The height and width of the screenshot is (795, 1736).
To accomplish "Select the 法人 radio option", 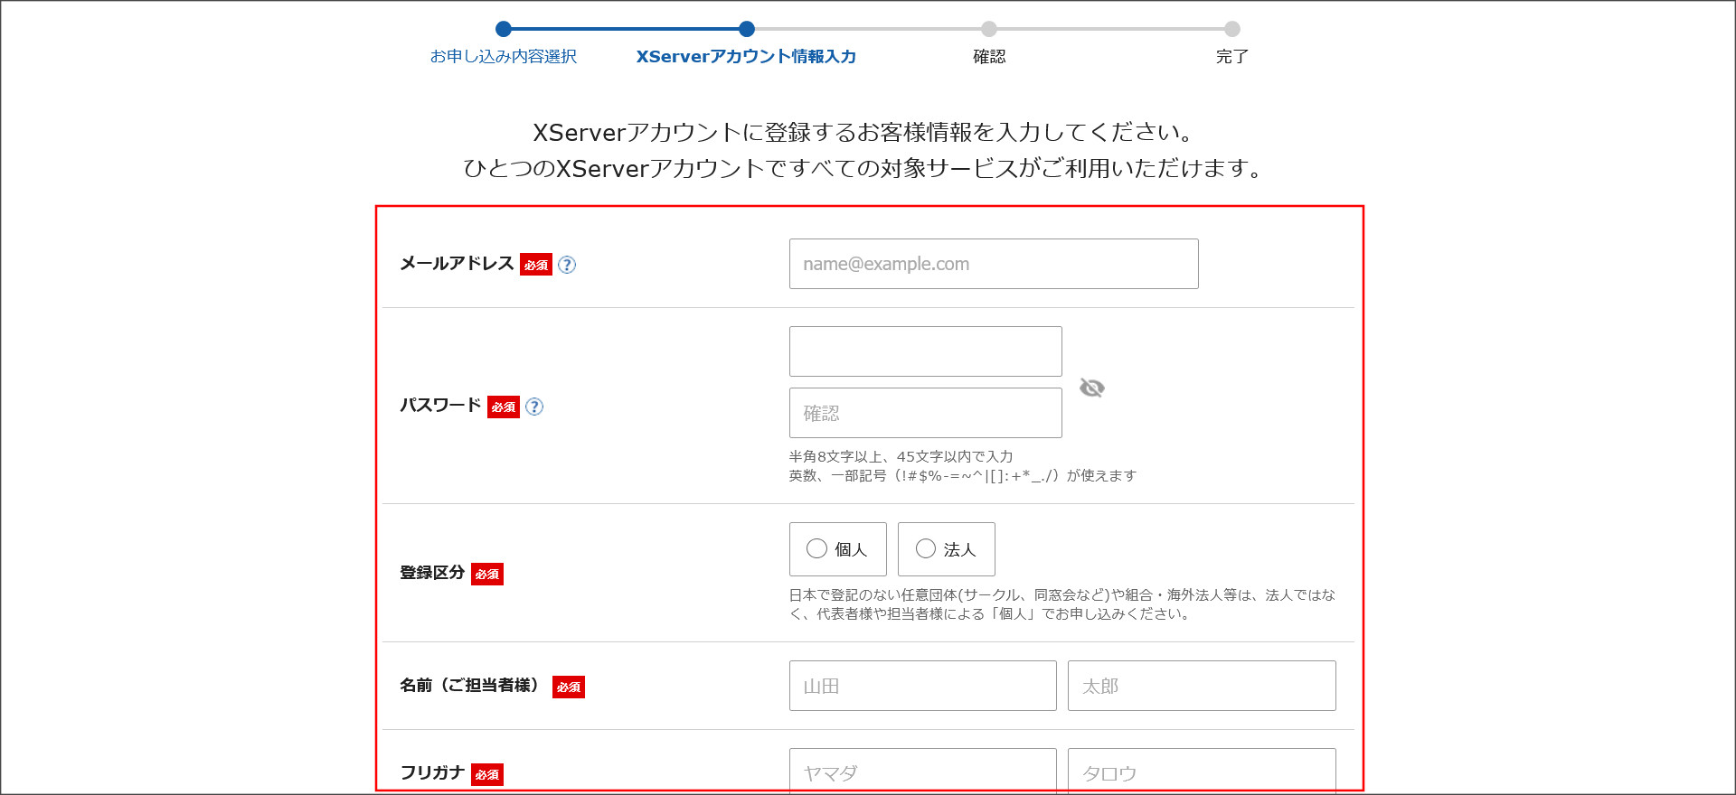I will (x=946, y=549).
